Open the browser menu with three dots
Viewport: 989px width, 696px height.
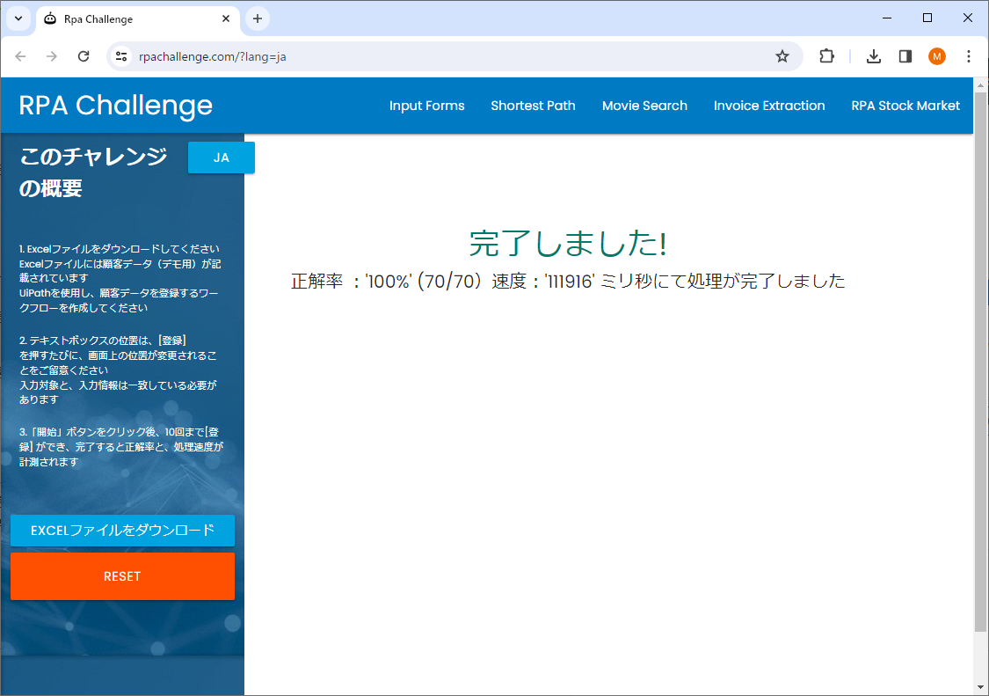point(968,55)
